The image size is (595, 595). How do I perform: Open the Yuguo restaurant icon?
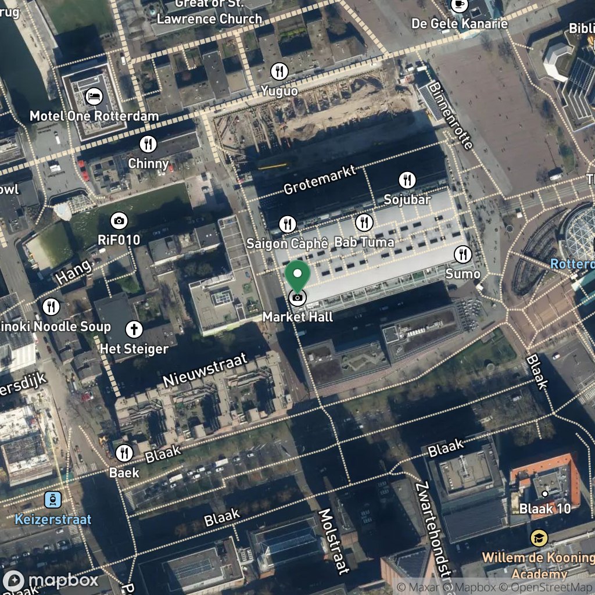pos(279,71)
